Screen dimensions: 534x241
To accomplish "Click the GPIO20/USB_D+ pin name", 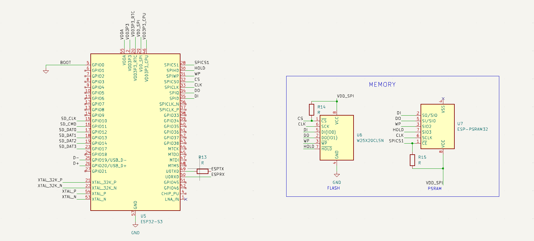I will pyautogui.click(x=109, y=166).
